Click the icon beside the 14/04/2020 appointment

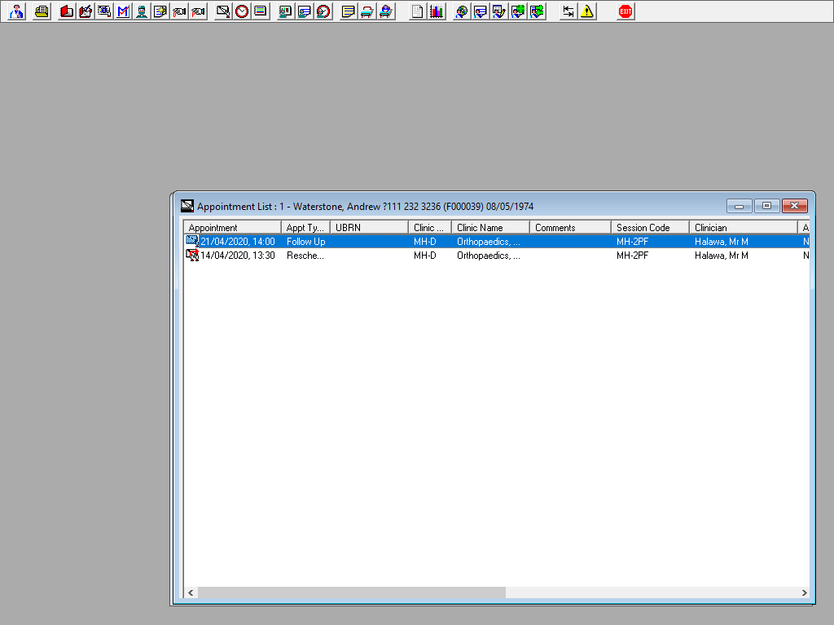click(x=192, y=256)
